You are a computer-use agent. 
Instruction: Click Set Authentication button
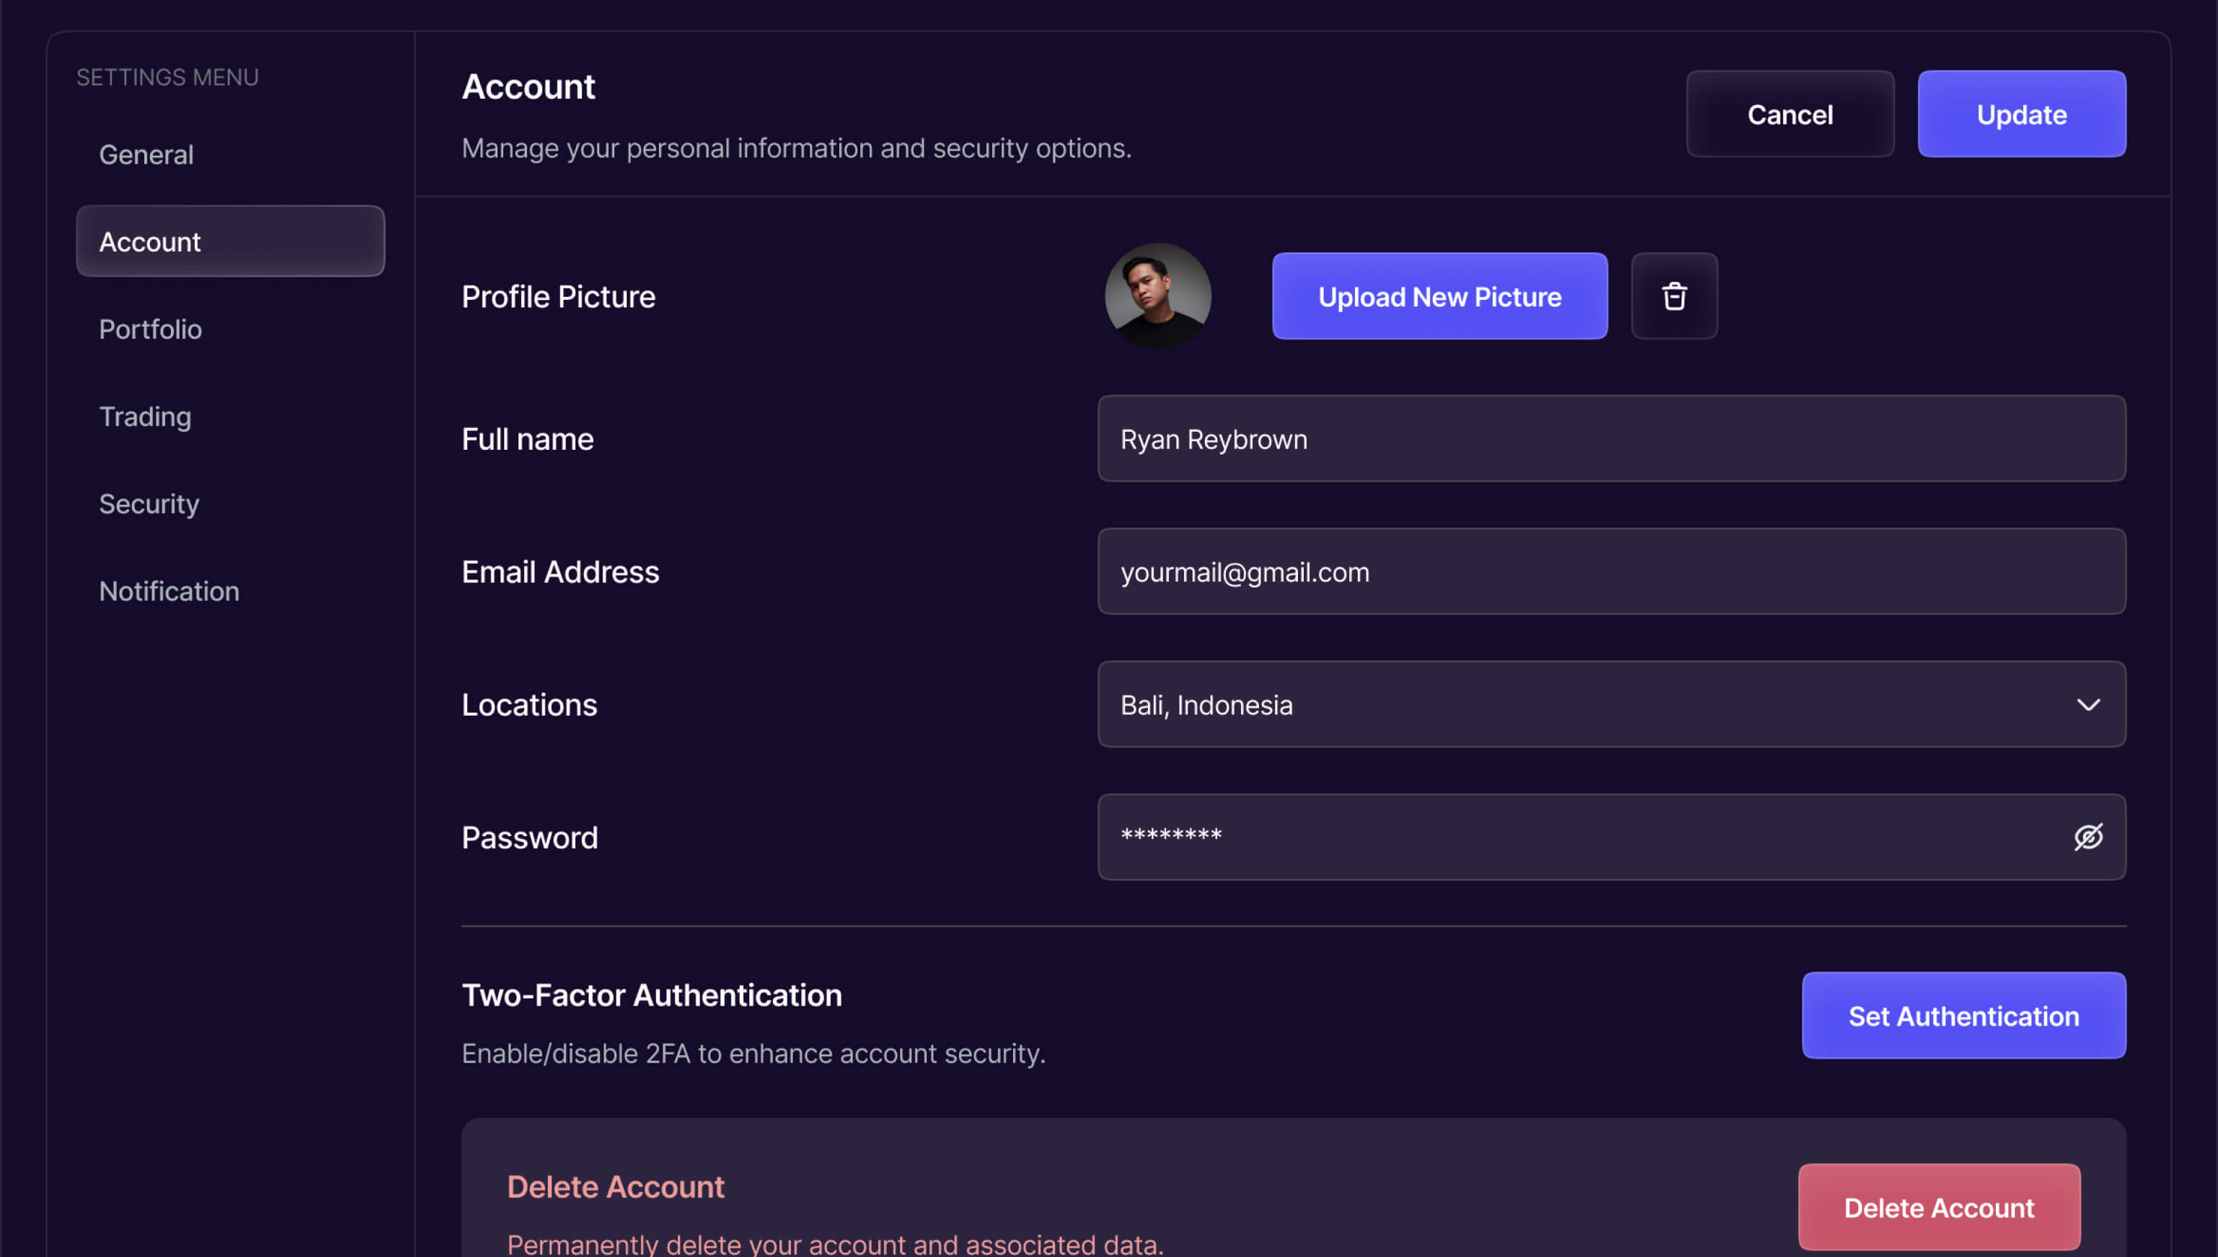pyautogui.click(x=1963, y=1016)
